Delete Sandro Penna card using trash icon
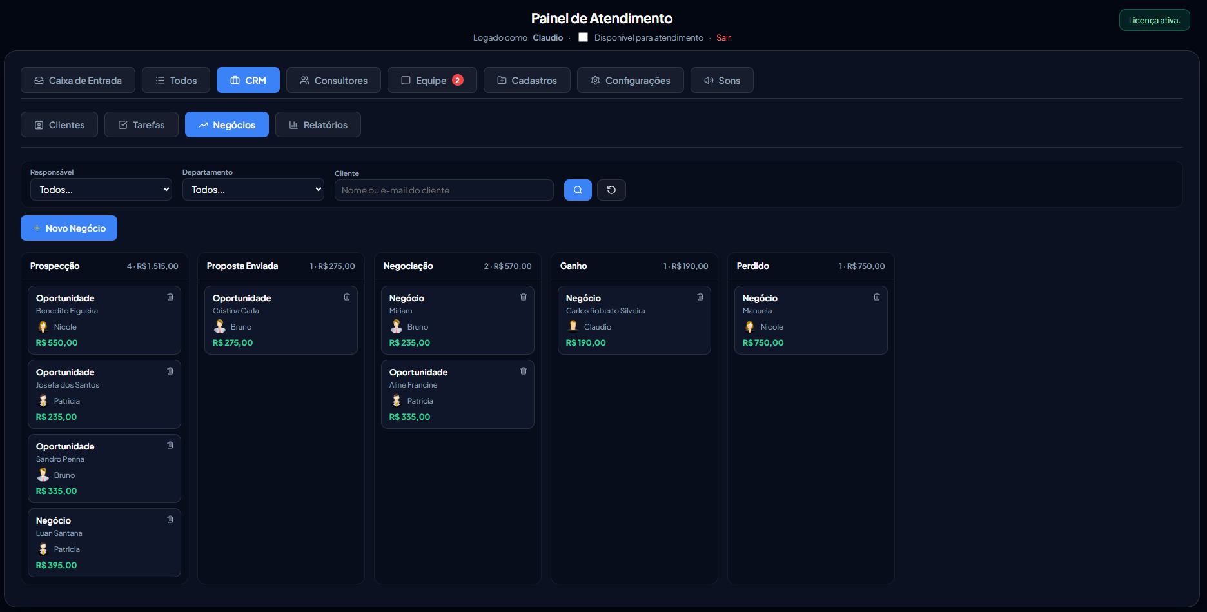 click(x=170, y=445)
